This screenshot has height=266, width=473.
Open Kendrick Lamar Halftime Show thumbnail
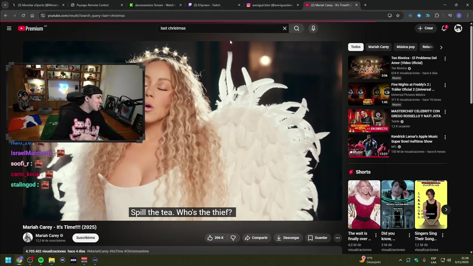[368, 146]
